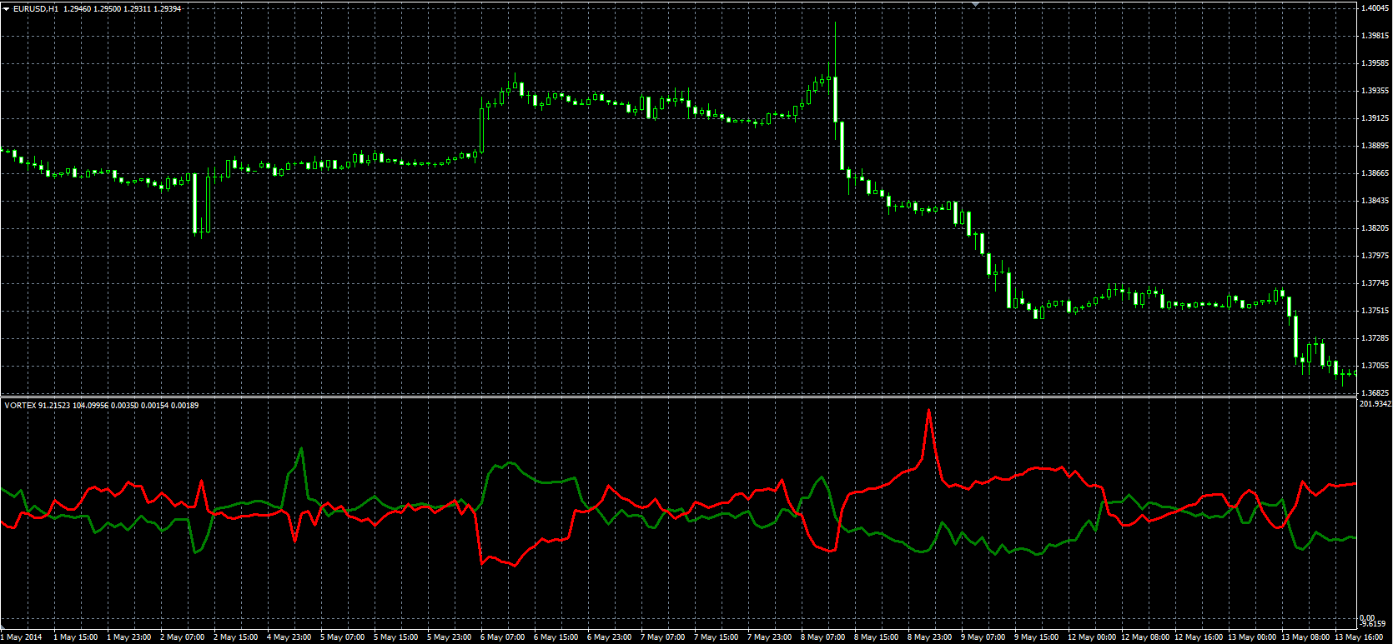This screenshot has height=644, width=1393.
Task: Click the 12 May 16:00 time label
Action: tap(1199, 637)
